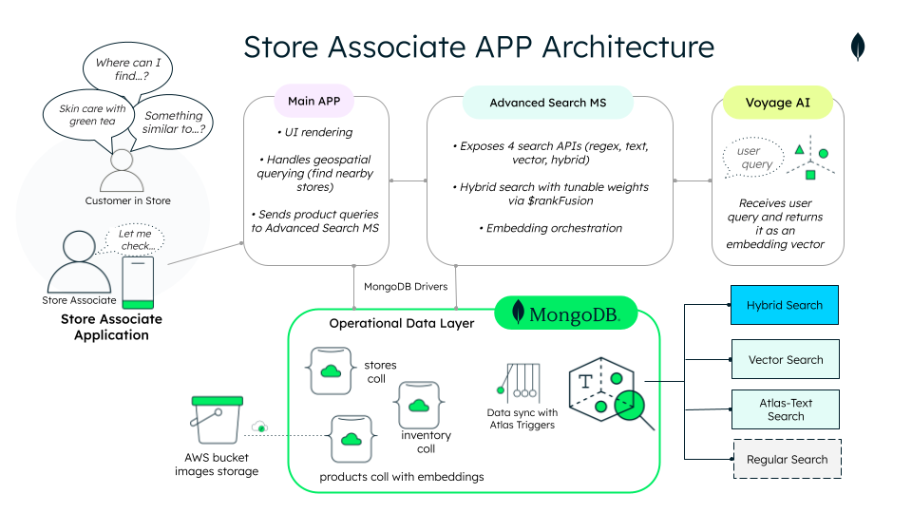Click the small cloud sync icon near bucket
The height and width of the screenshot is (513, 912).
pyautogui.click(x=259, y=427)
